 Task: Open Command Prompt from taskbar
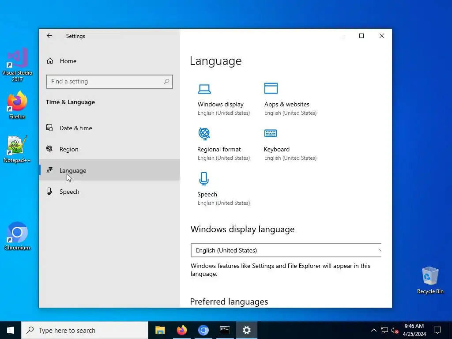pyautogui.click(x=225, y=330)
